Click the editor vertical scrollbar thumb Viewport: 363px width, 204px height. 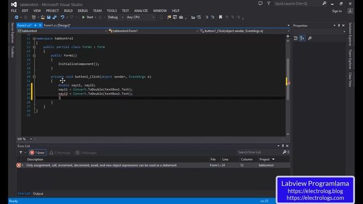288,79
